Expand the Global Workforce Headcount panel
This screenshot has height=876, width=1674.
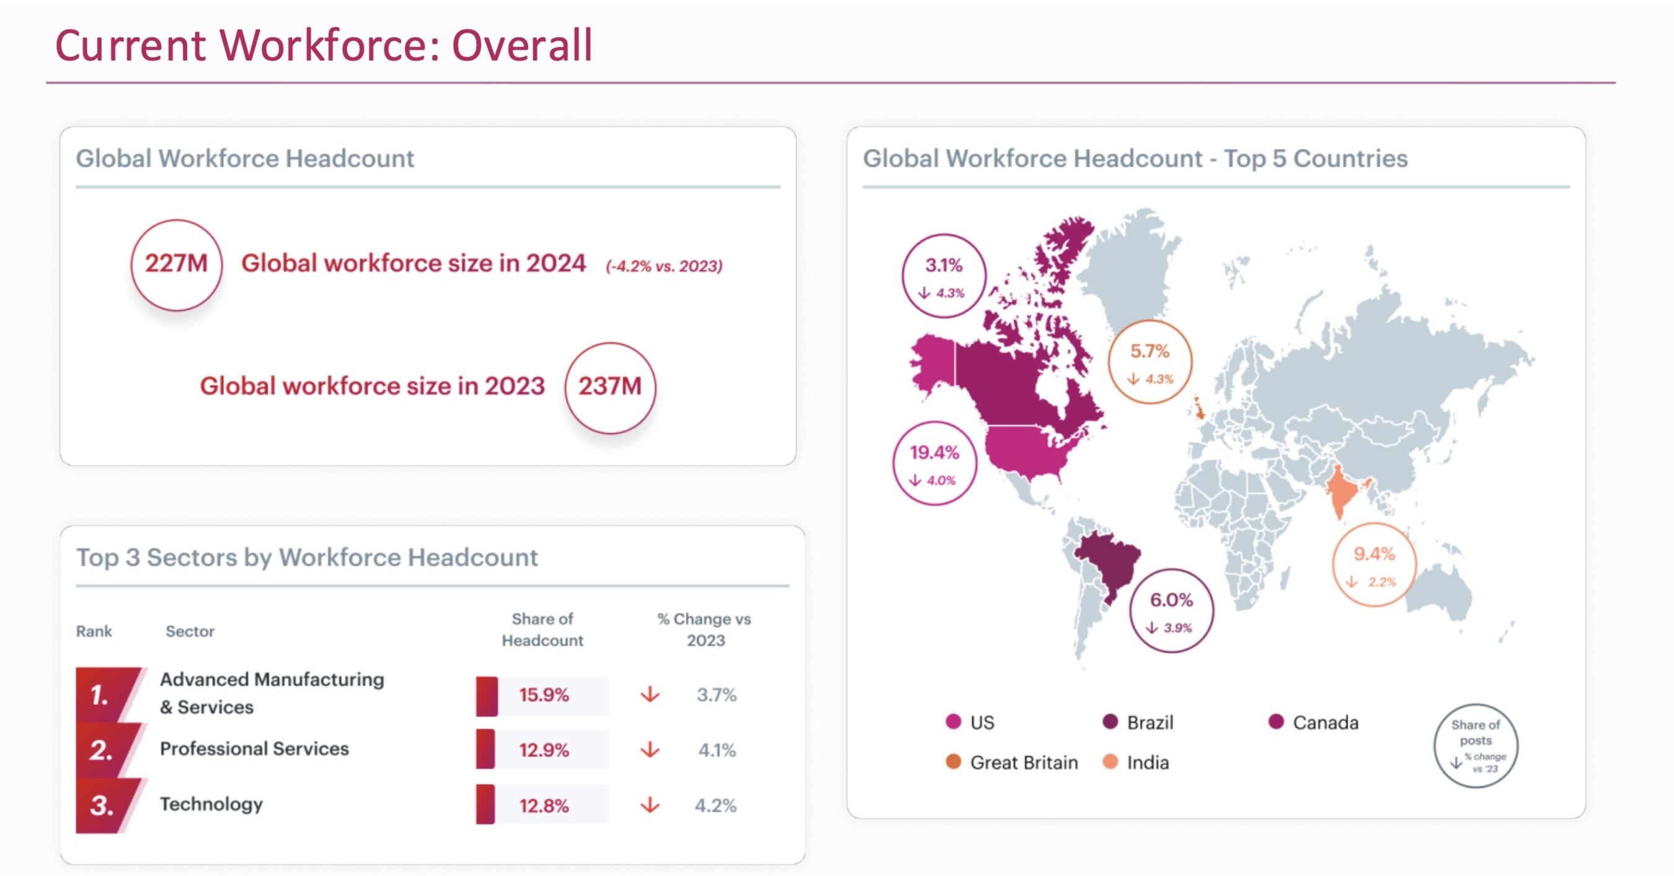(x=245, y=158)
